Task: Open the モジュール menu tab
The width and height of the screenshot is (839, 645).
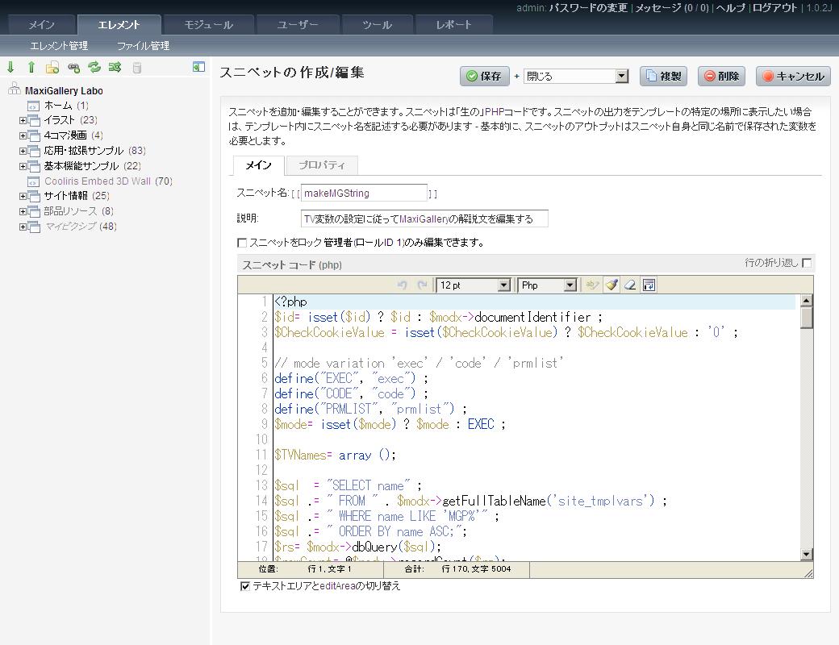Action: (x=208, y=25)
